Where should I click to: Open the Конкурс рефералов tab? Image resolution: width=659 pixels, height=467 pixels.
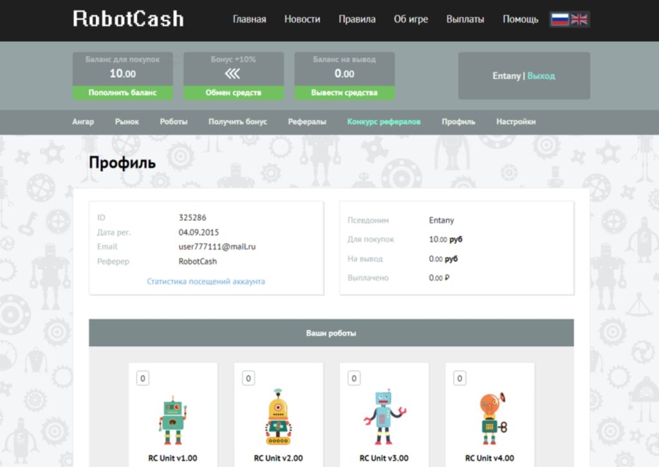[384, 122]
